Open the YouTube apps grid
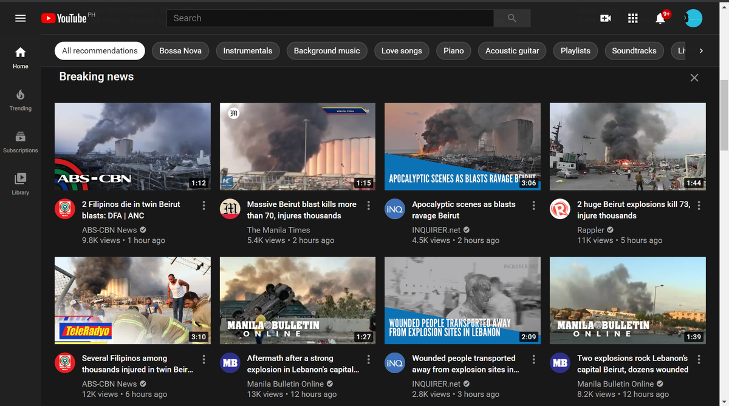The image size is (729, 406). (x=633, y=18)
